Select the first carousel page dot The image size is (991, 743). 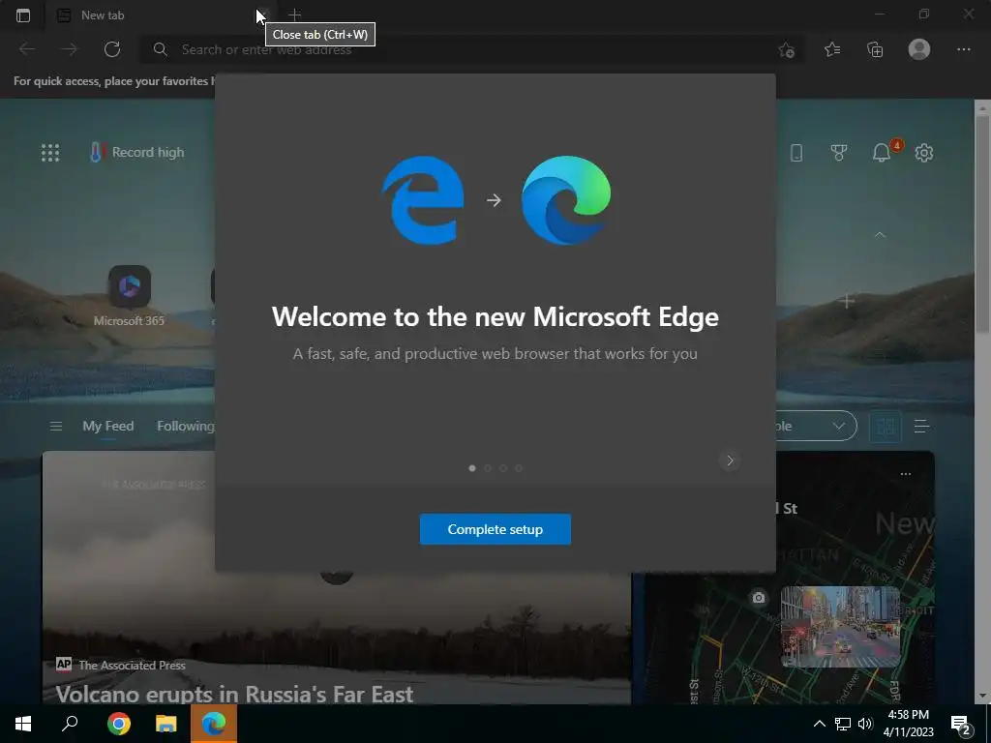point(472,468)
